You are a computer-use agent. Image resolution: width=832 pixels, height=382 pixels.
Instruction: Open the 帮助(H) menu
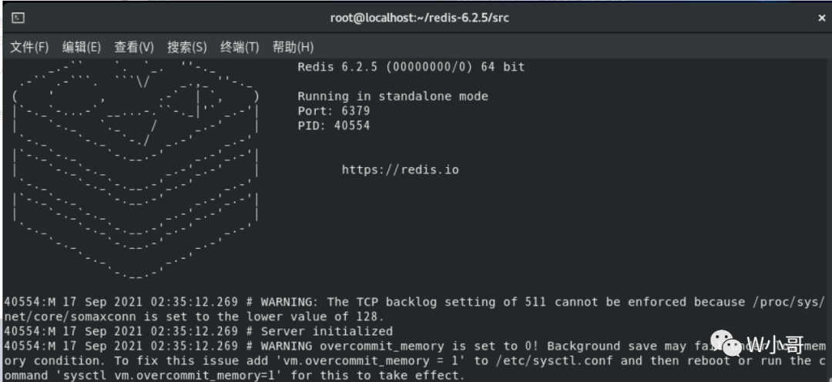pos(293,47)
